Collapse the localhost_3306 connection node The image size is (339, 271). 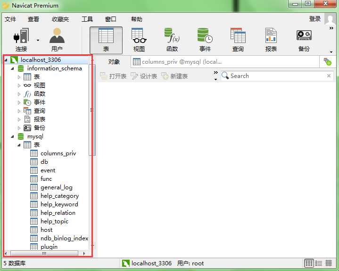click(6, 60)
